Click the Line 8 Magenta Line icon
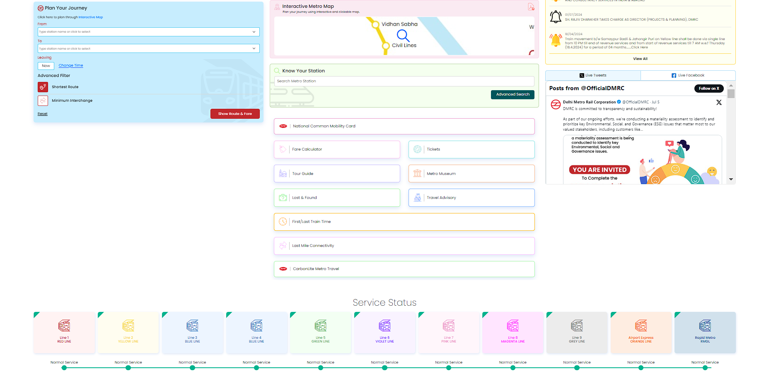776x376 pixels. (512, 326)
